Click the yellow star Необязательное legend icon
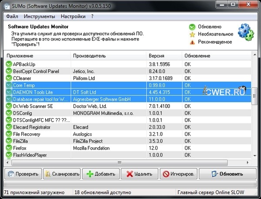The image size is (261, 199). click(x=192, y=34)
